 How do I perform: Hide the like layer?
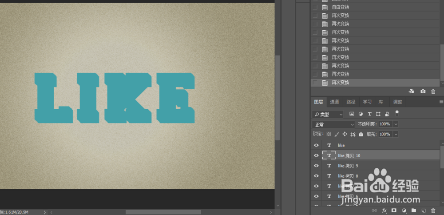pos(316,145)
